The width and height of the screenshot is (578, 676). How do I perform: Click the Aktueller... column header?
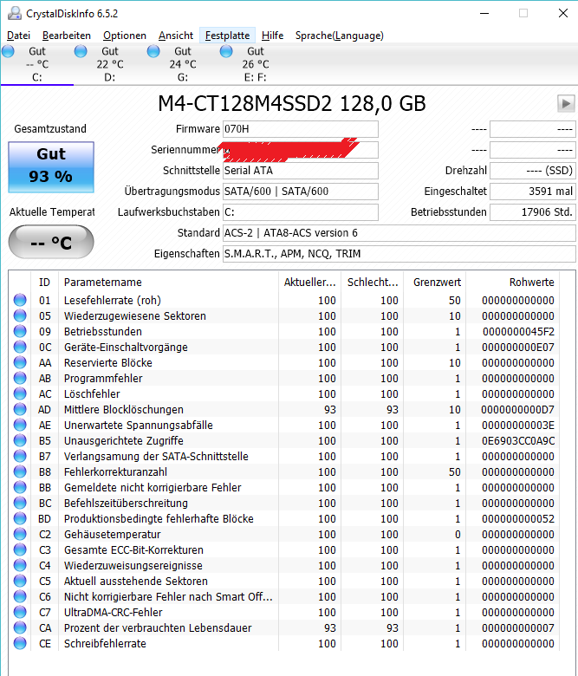pyautogui.click(x=309, y=282)
